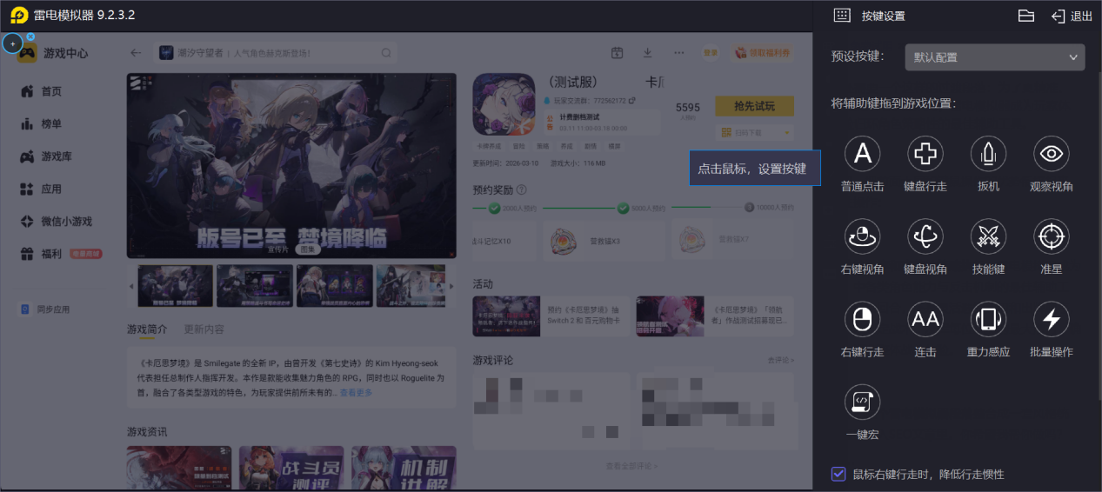Switch to 更新内容 tab
Viewport: 1102px width, 492px height.
[x=204, y=329]
